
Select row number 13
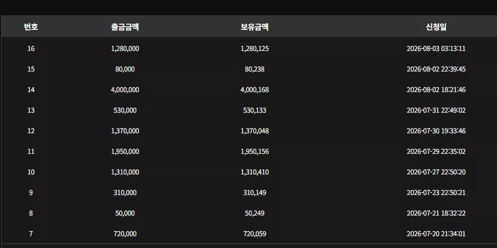pyautogui.click(x=31, y=110)
